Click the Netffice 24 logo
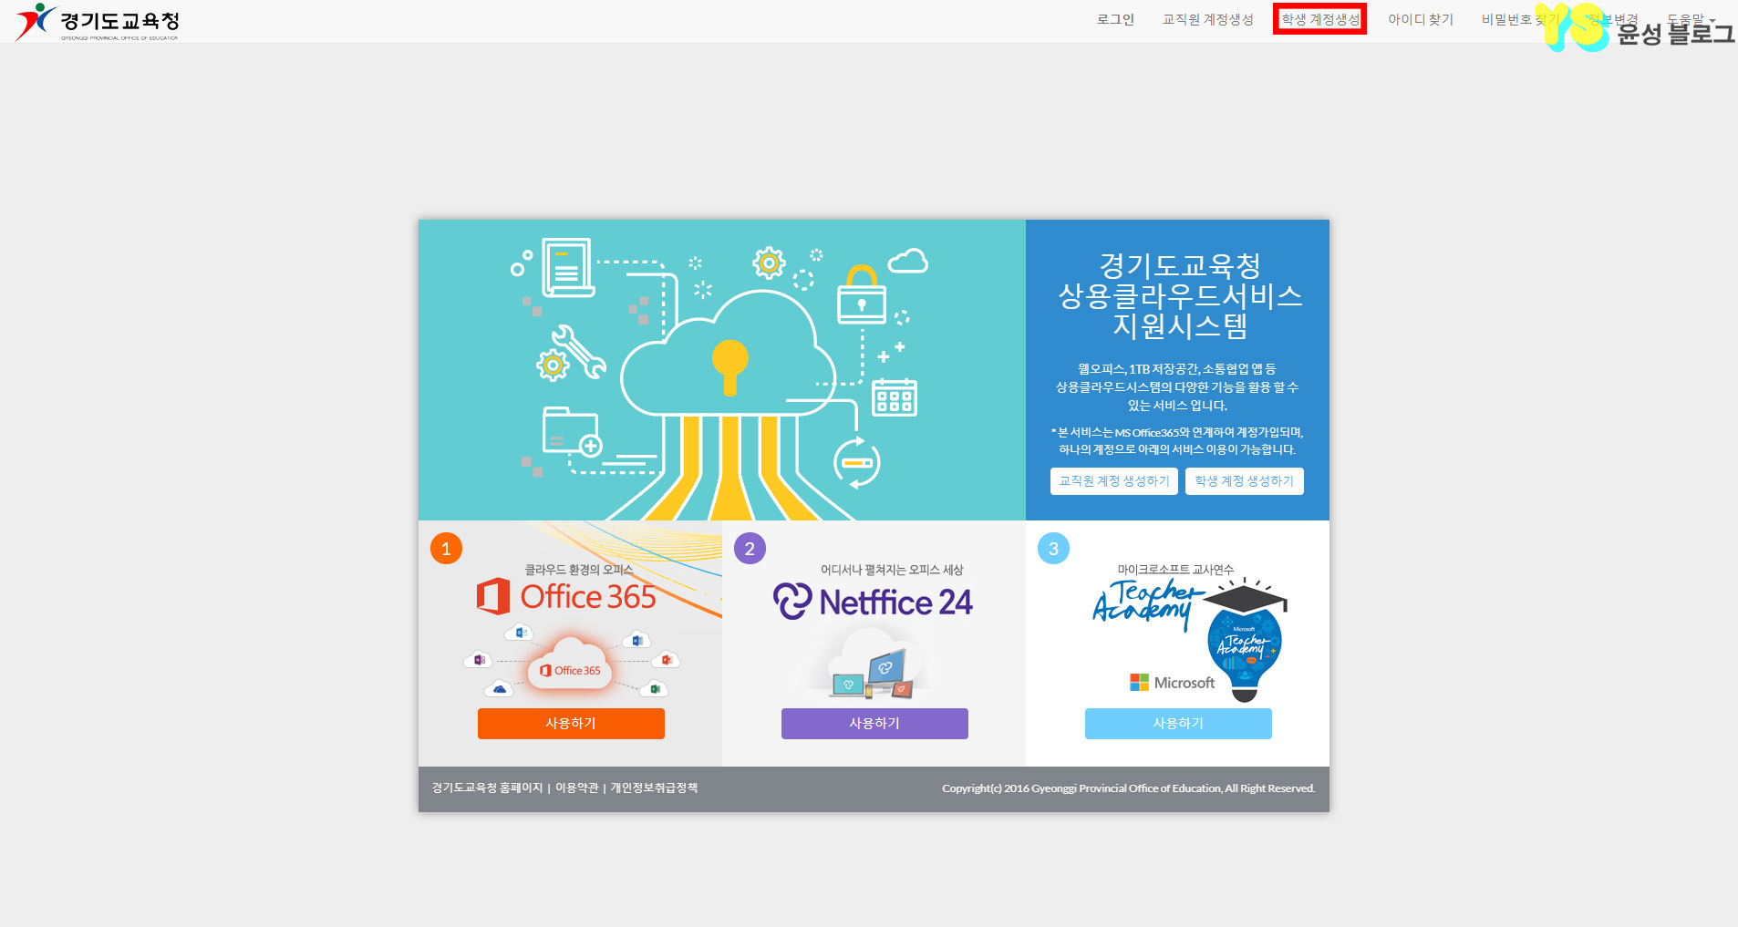The height and width of the screenshot is (927, 1738). 873,603
